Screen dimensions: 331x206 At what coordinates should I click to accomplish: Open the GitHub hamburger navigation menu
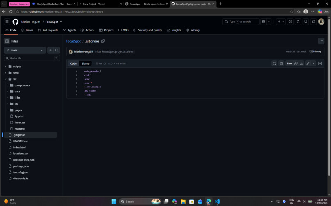(x=7, y=22)
